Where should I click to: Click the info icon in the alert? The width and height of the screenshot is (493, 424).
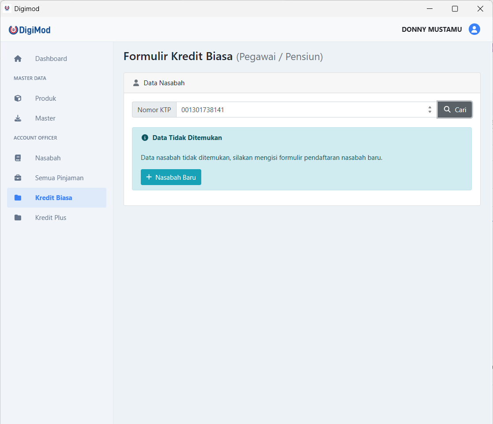145,138
